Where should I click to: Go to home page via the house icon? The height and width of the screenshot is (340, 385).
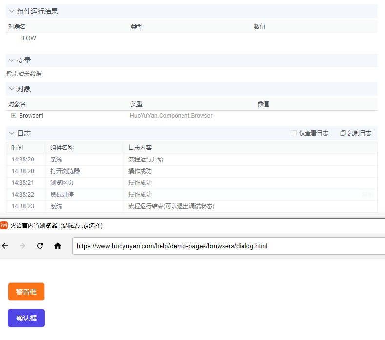click(x=58, y=246)
